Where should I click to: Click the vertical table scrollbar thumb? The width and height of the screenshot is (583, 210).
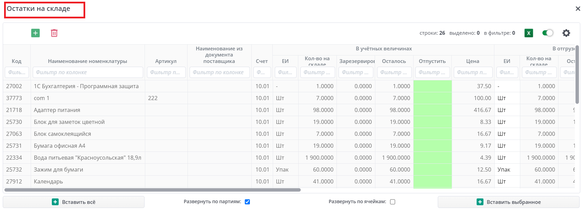tap(577, 75)
